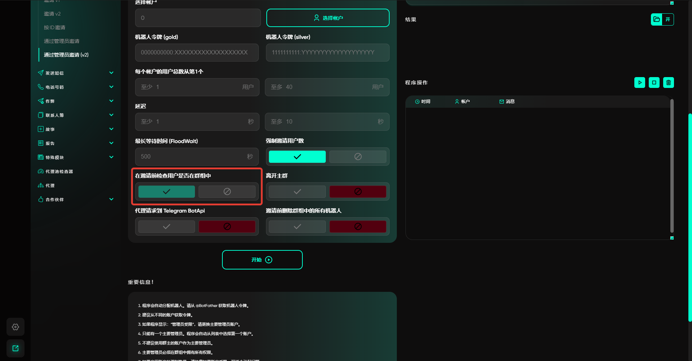
Task: Open the 代理池检查器 sidebar item
Action: [59, 171]
